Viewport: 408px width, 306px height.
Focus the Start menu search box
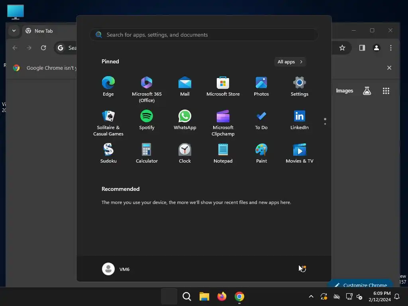[x=204, y=35]
